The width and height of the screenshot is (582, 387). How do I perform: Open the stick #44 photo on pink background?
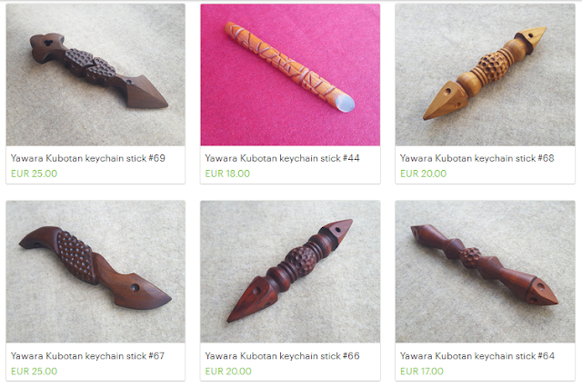tap(290, 74)
